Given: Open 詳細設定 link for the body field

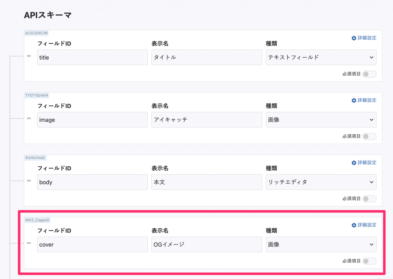Looking at the screenshot, I should point(367,162).
